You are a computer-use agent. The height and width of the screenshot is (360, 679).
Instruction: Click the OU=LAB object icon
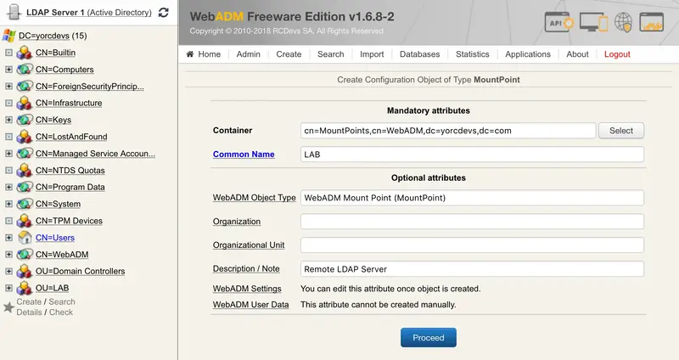pos(25,289)
